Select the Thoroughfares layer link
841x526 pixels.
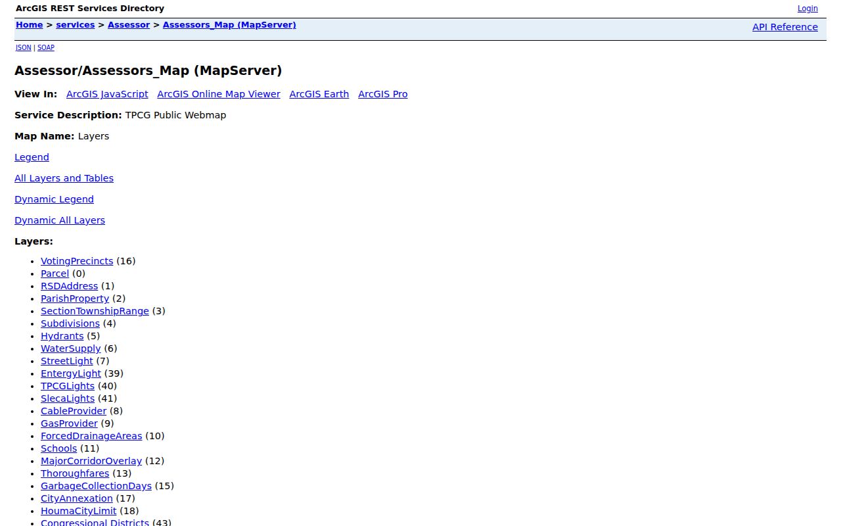(x=75, y=473)
